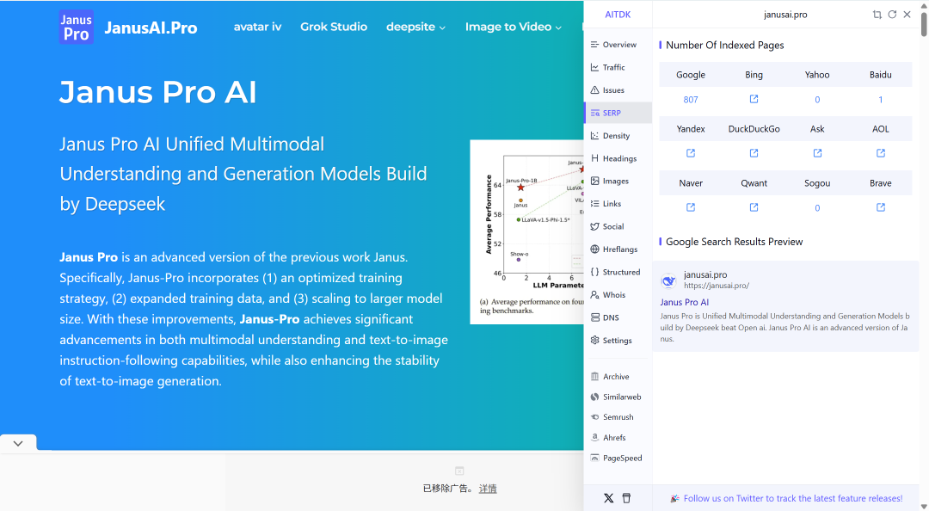Open the Images section
Screen dimensions: 929x511
tap(618, 181)
